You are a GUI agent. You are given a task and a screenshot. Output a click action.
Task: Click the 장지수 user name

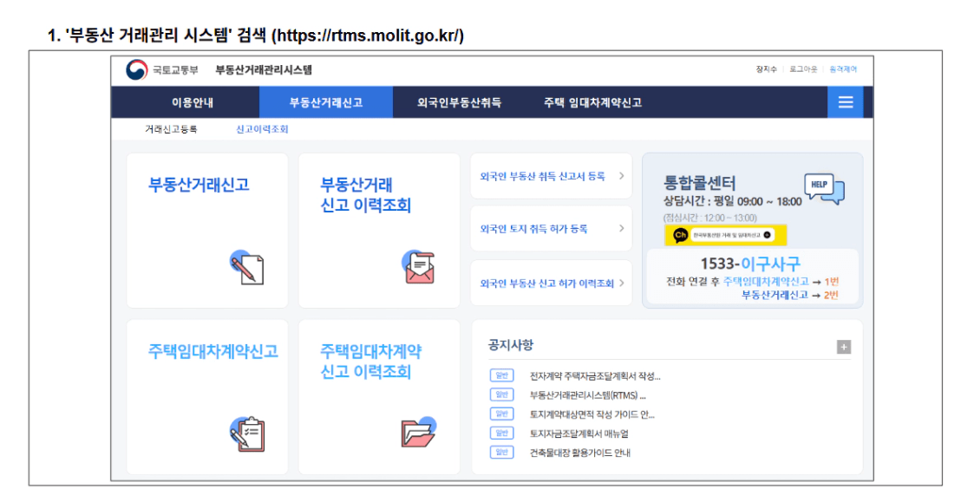766,69
